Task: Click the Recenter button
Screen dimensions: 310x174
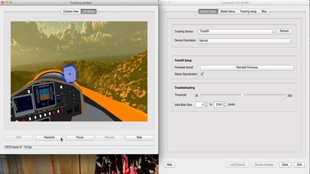Action: tap(49, 137)
